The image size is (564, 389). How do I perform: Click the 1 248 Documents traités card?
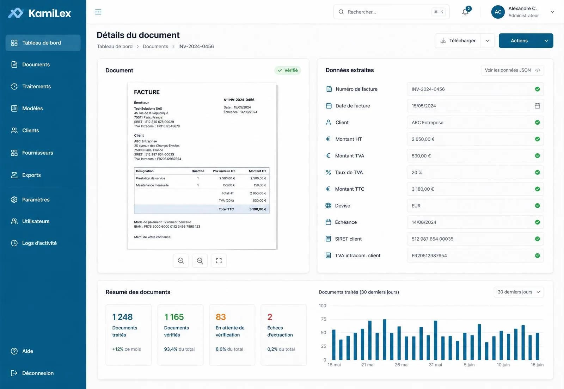click(x=129, y=335)
